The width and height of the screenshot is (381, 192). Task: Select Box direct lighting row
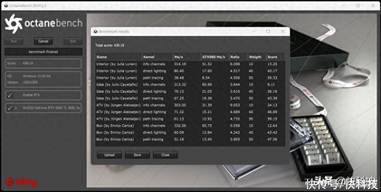(190, 132)
